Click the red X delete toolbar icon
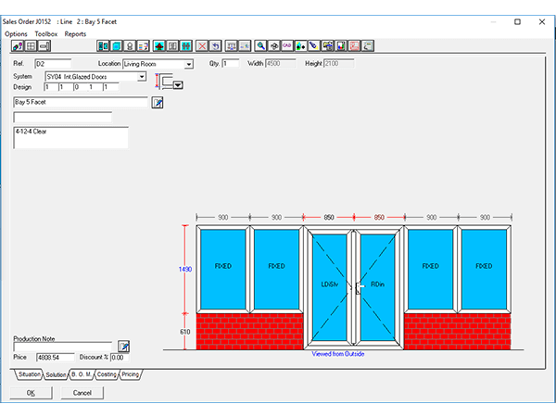Screen dimensions: 556x417 click(x=202, y=44)
